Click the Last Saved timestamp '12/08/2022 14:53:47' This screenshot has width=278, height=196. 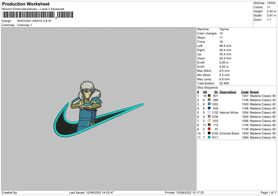pyautogui.click(x=100, y=192)
